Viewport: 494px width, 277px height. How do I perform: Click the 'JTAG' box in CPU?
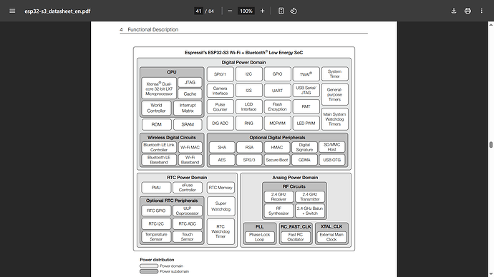[190, 82]
